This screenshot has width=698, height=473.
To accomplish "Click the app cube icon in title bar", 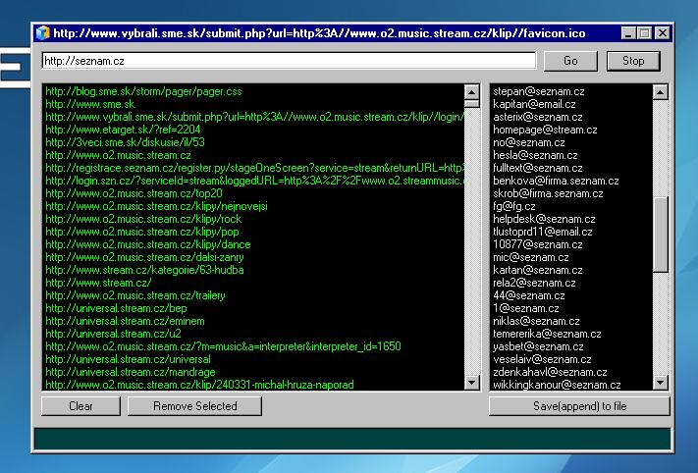I will [x=43, y=33].
